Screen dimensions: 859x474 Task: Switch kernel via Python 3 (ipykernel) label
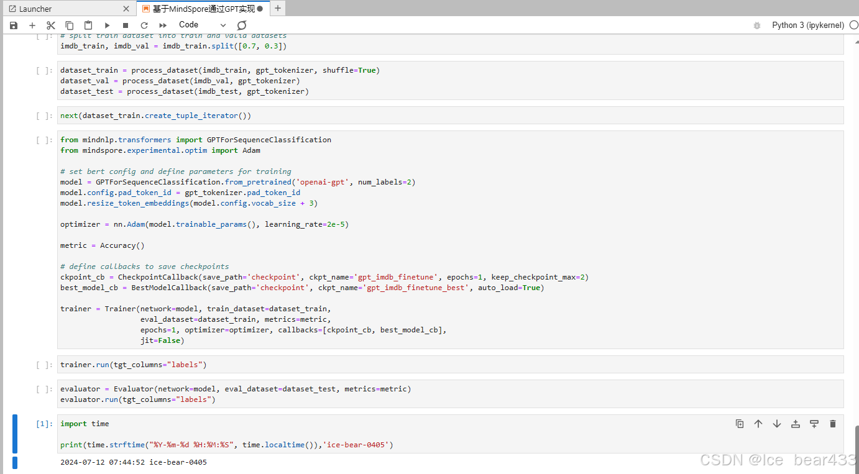808,25
